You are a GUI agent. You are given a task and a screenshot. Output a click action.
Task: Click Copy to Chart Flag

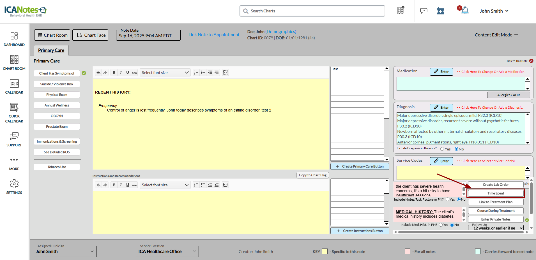click(312, 175)
